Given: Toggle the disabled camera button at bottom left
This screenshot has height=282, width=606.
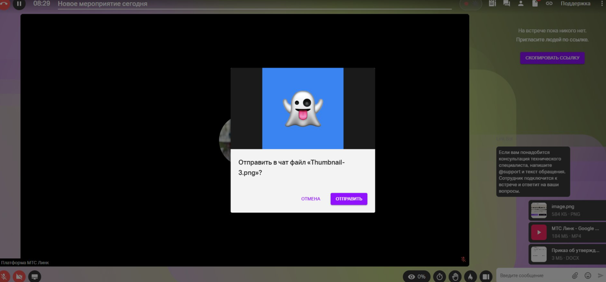Looking at the screenshot, I should (19, 276).
